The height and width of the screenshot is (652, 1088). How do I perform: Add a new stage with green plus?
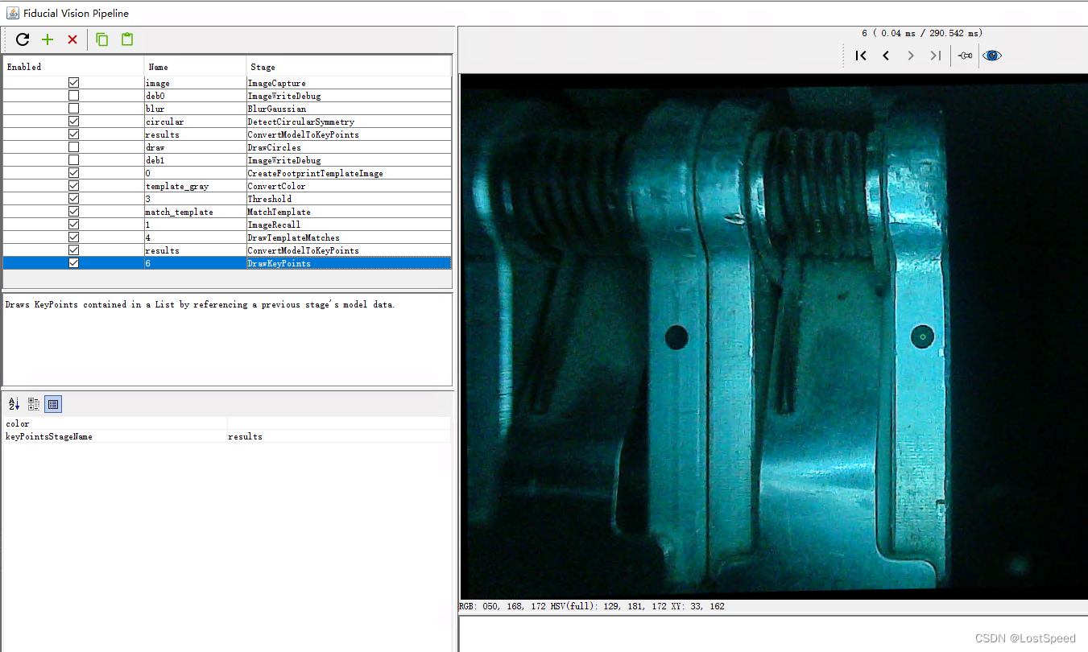48,39
